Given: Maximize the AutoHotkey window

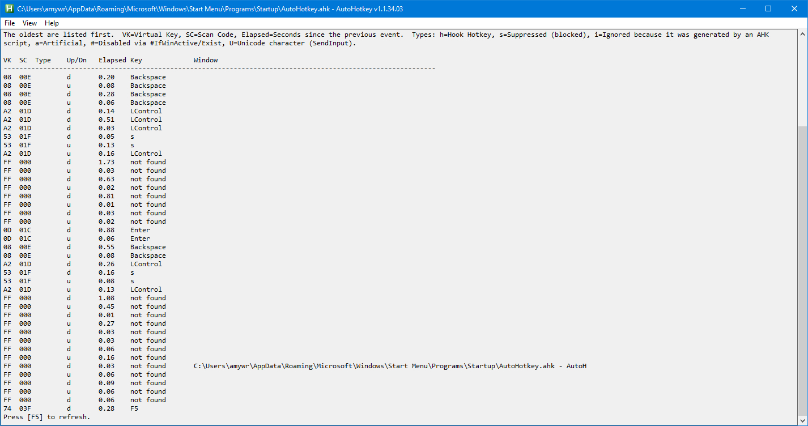Looking at the screenshot, I should tap(768, 9).
